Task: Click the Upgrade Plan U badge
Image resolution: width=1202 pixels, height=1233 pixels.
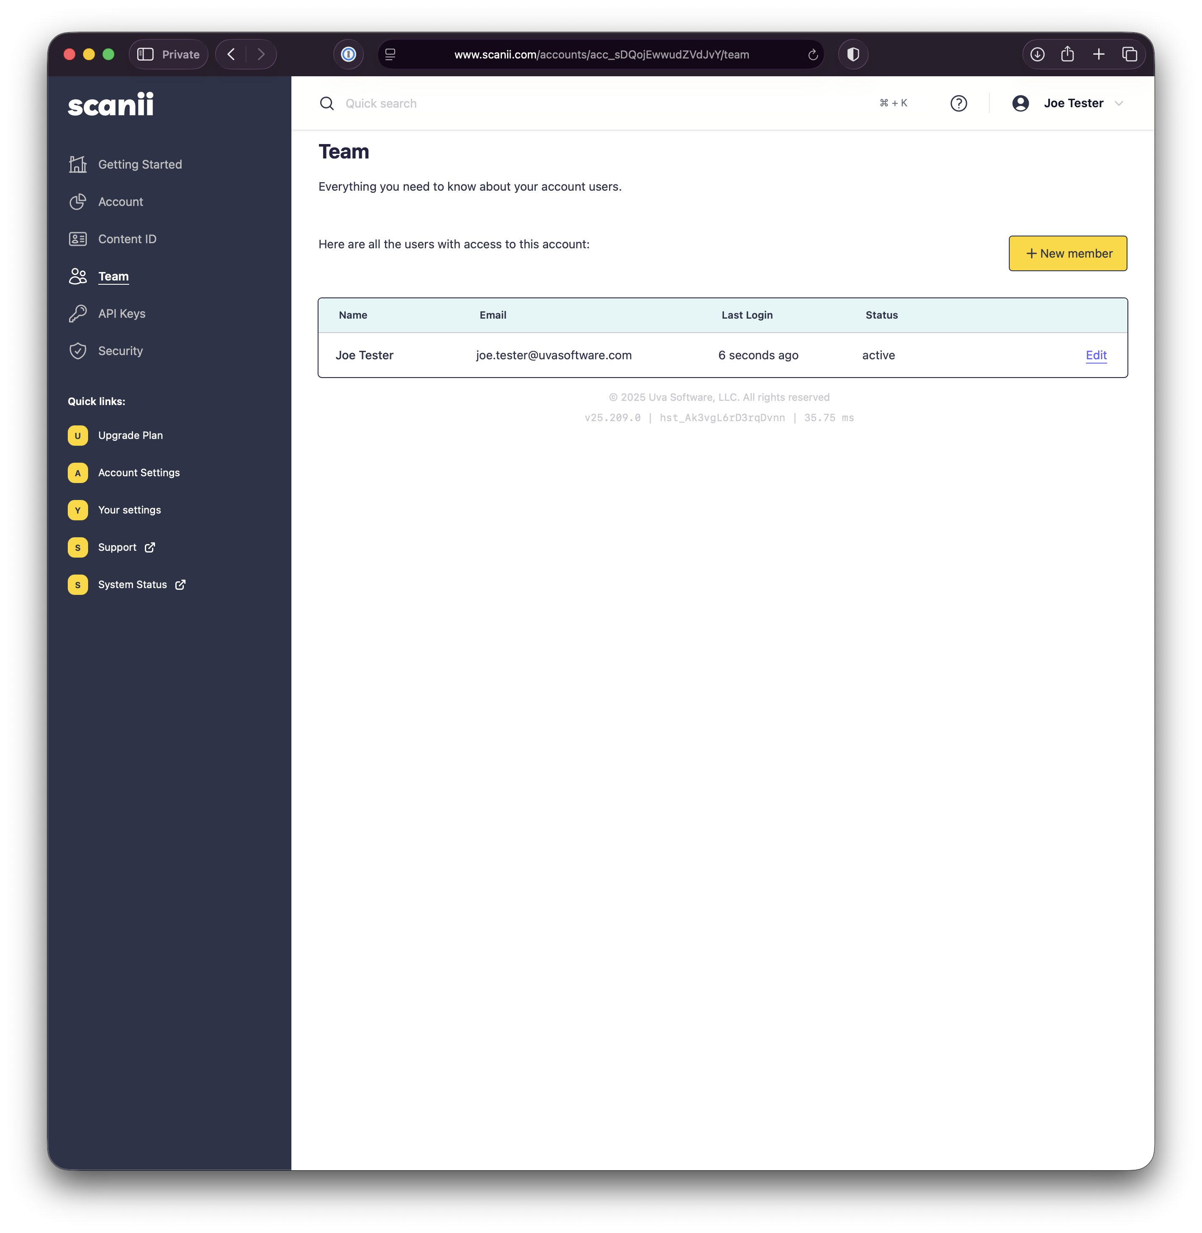Action: [x=78, y=435]
